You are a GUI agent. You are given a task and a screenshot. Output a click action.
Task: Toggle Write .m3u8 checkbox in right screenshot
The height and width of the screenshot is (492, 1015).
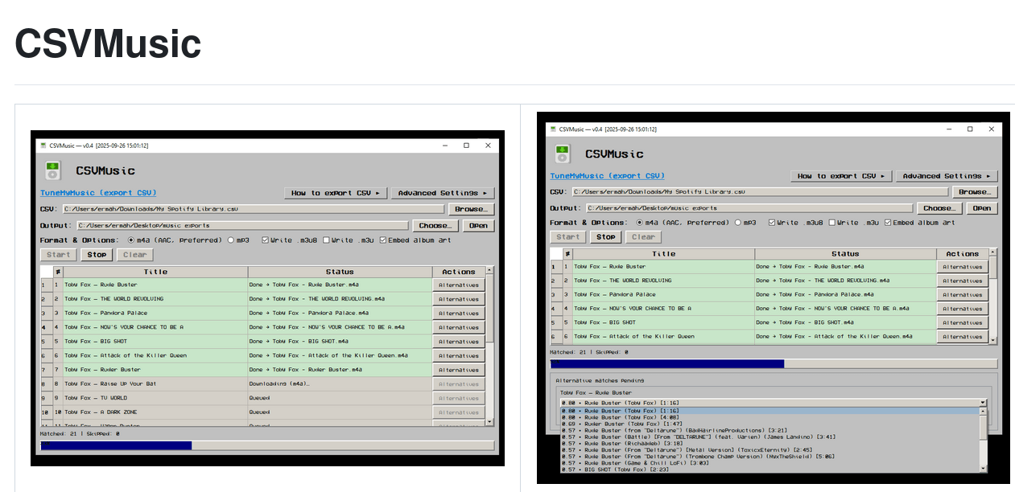coord(773,223)
